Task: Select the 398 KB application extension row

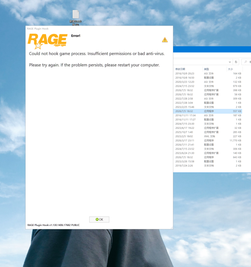Action: tap(208, 90)
